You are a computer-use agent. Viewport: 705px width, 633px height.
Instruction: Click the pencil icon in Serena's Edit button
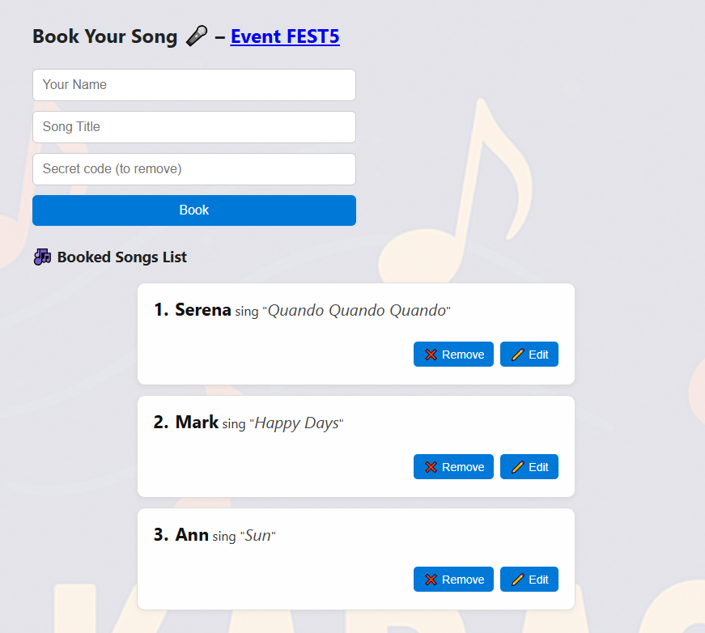518,355
